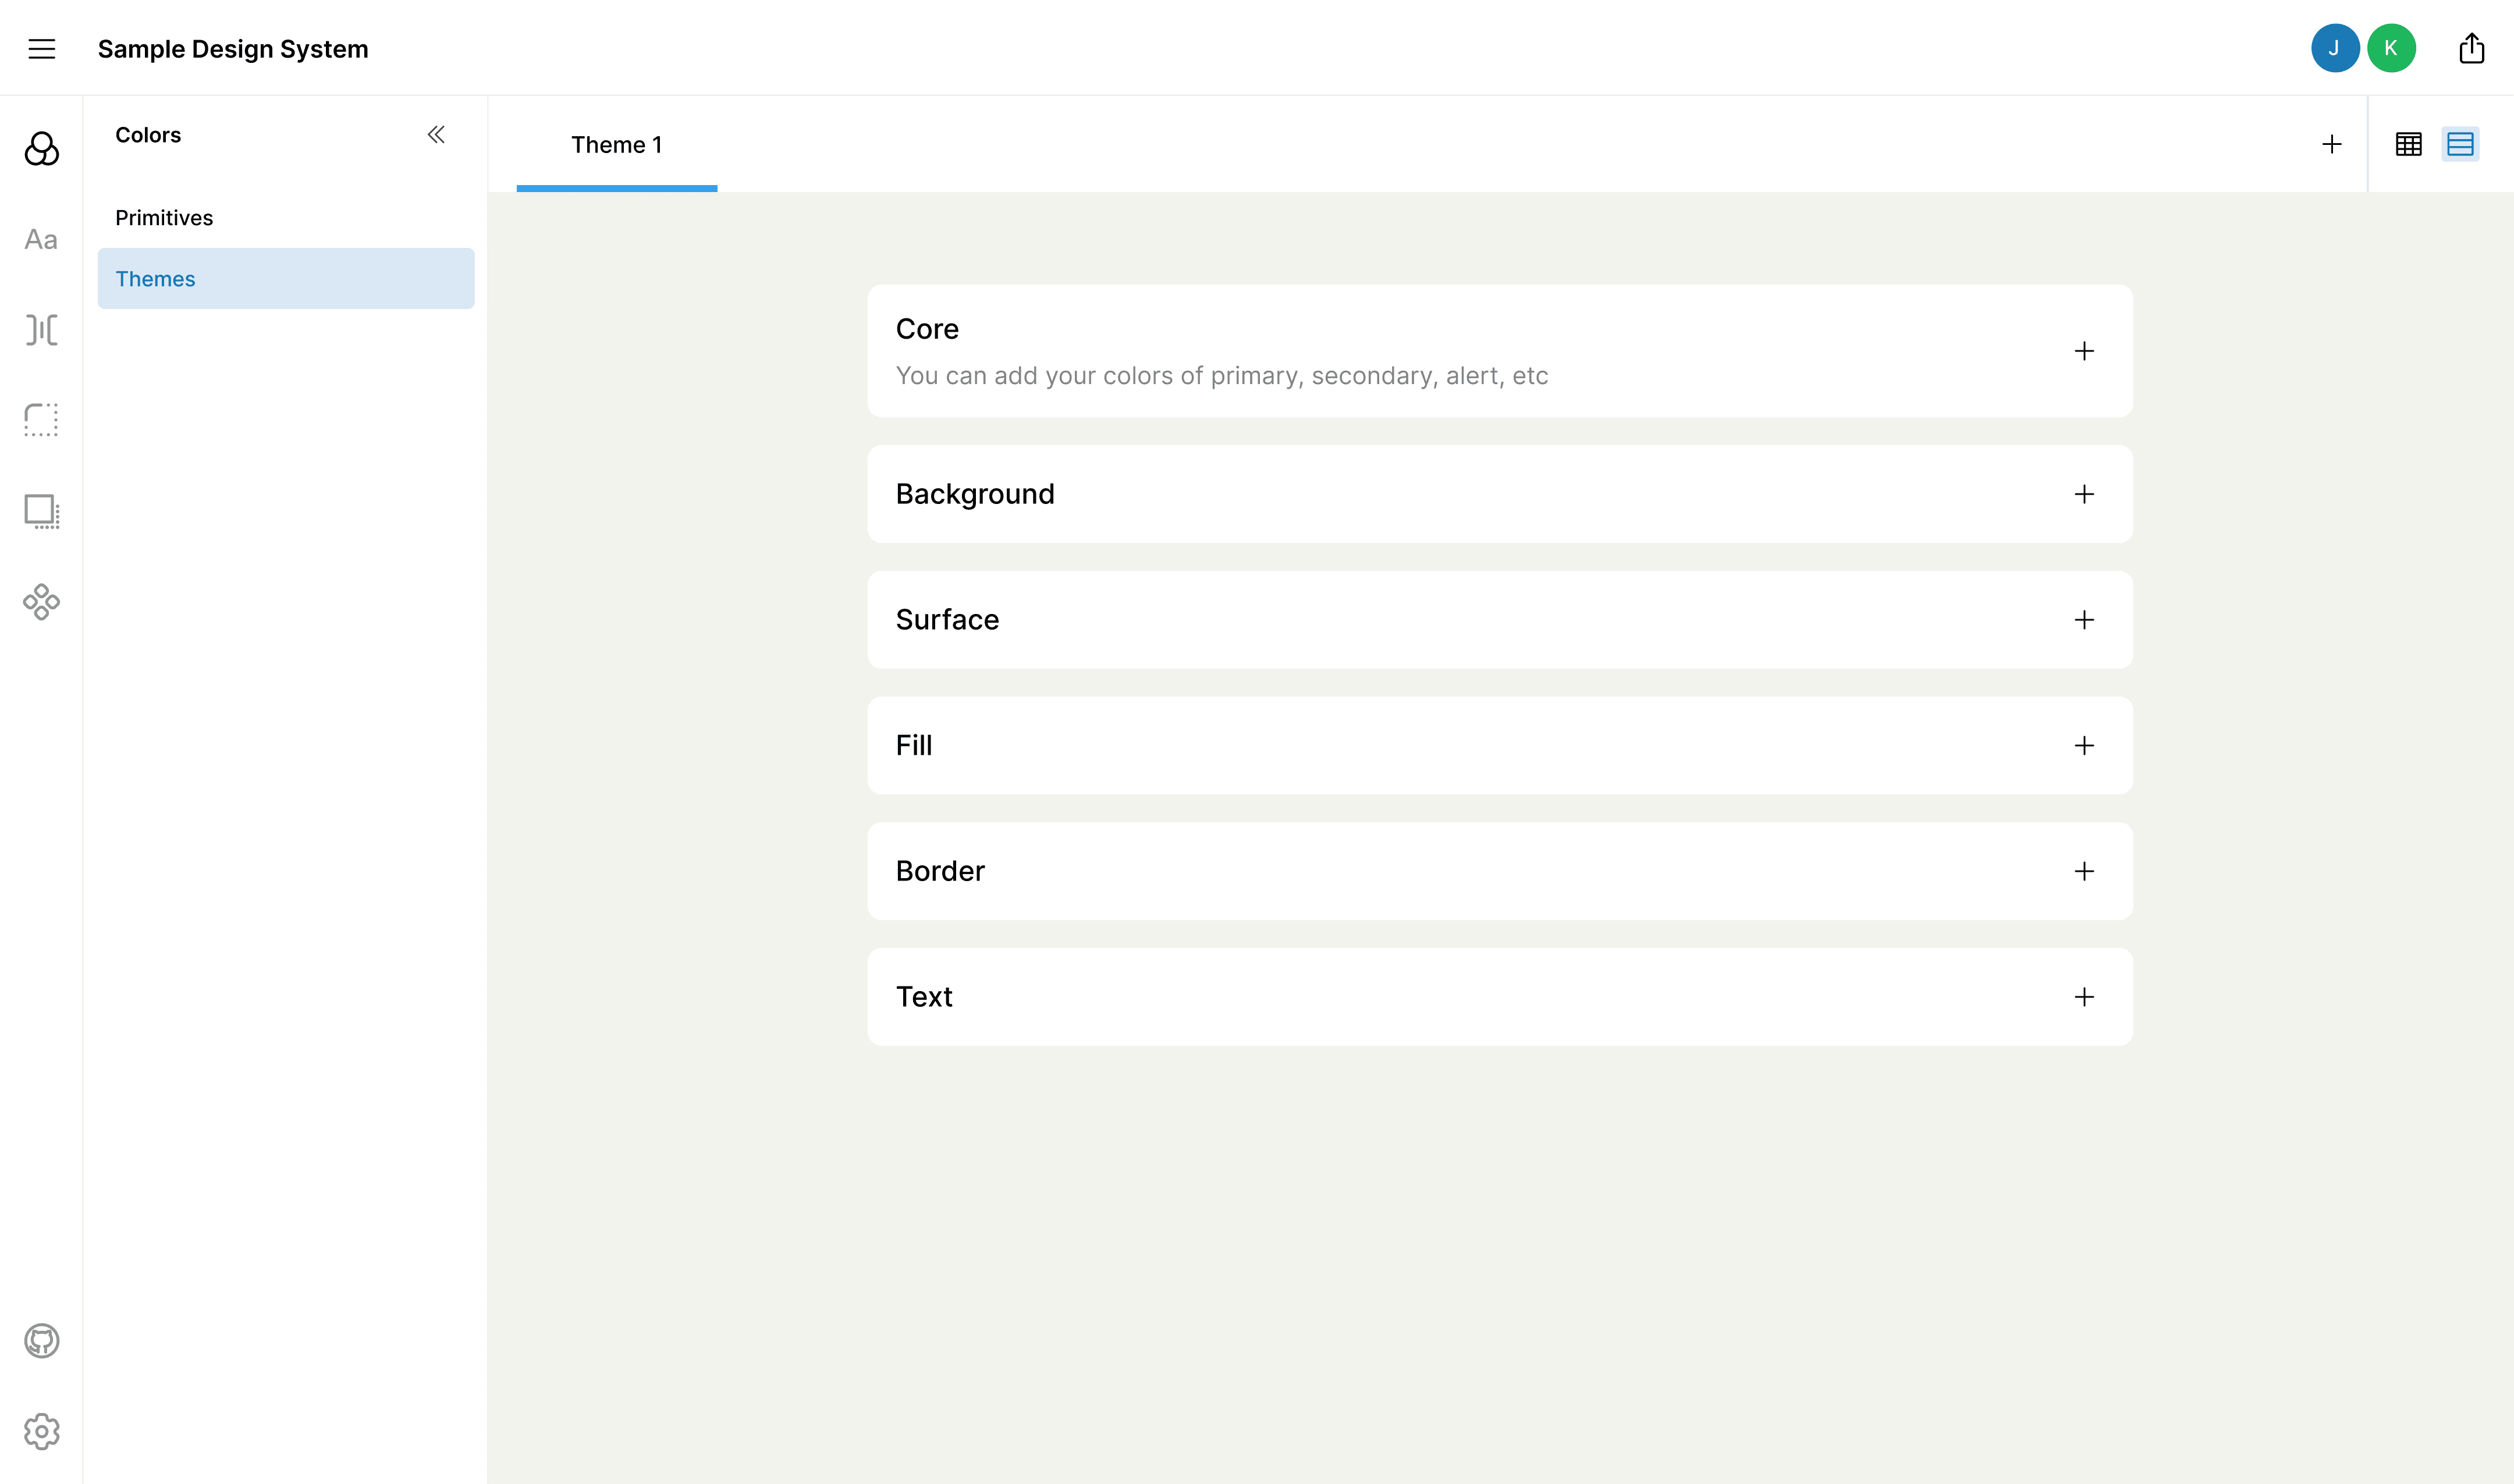Screen dimensions: 2514x1484
Task: Select the Theme 1 tab
Action: (616, 145)
